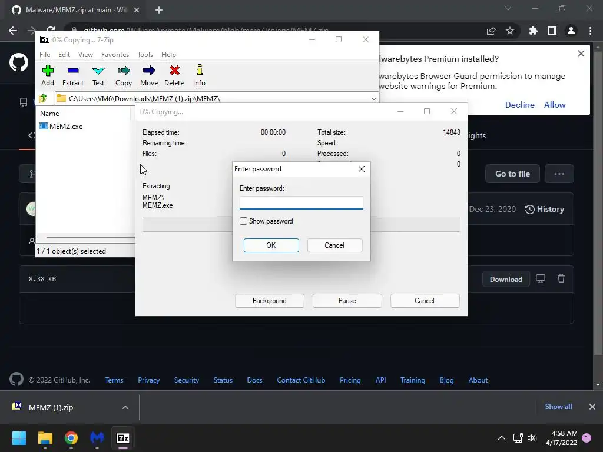
Task: Confirm password with the OK button
Action: point(271,245)
